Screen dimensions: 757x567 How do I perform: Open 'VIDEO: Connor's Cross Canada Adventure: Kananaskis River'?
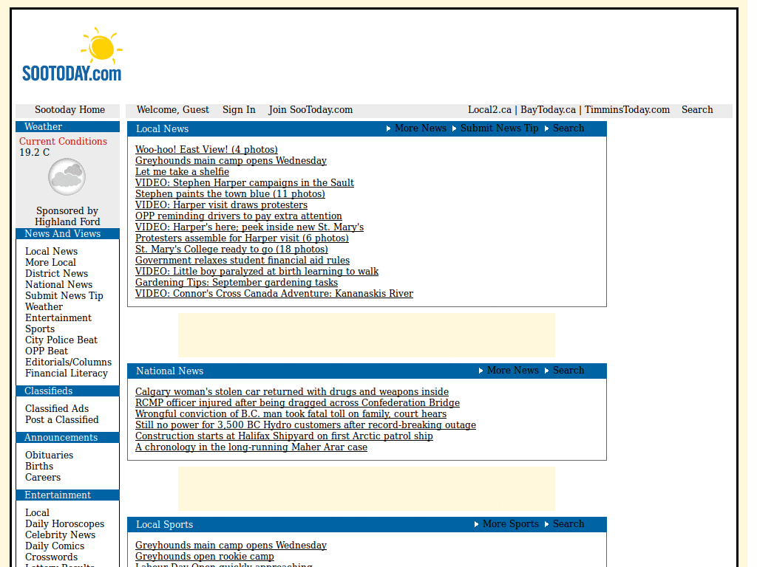pos(274,294)
